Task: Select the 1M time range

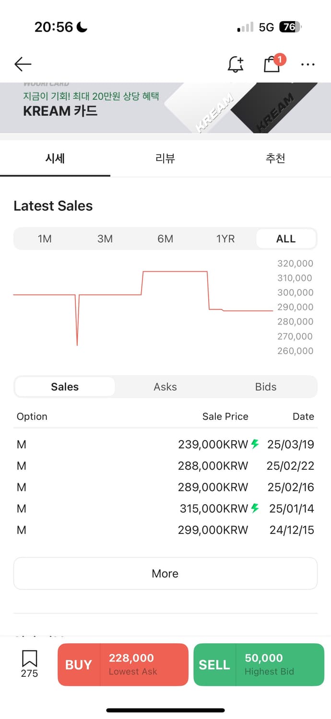Action: 45,239
